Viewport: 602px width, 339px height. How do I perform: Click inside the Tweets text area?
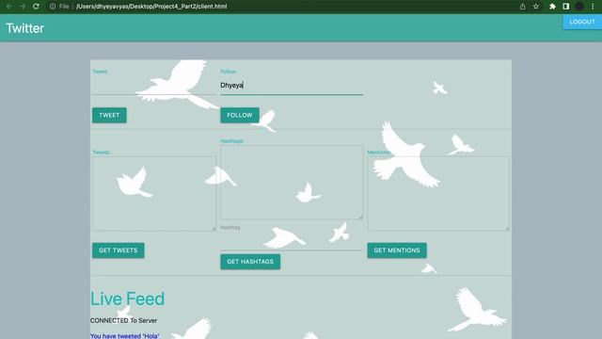154,194
